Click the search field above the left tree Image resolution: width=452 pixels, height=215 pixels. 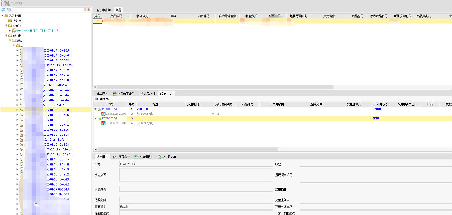[45, 10]
